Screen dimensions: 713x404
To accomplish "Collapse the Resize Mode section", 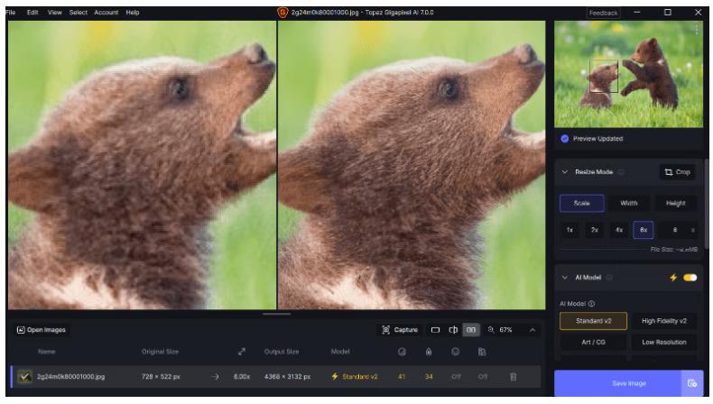I will 565,171.
